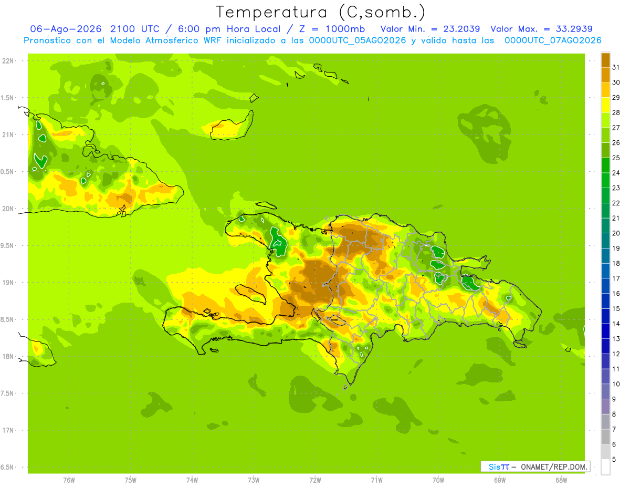The image size is (630, 487).
Task: Pick yellow legend swatch between 28 and 29
Action: click(x=605, y=105)
